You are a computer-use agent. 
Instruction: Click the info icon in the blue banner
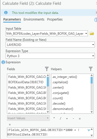(x=6, y=13)
